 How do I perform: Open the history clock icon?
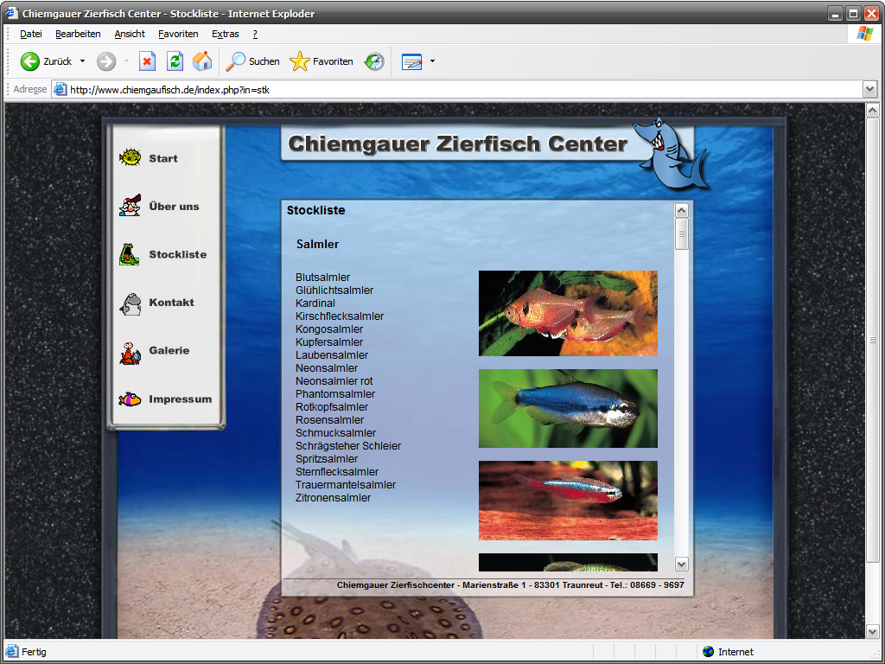pos(374,61)
